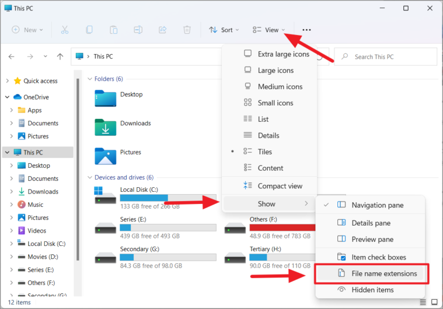
Task: Click Music in the navigation pane
Action: click(x=36, y=205)
